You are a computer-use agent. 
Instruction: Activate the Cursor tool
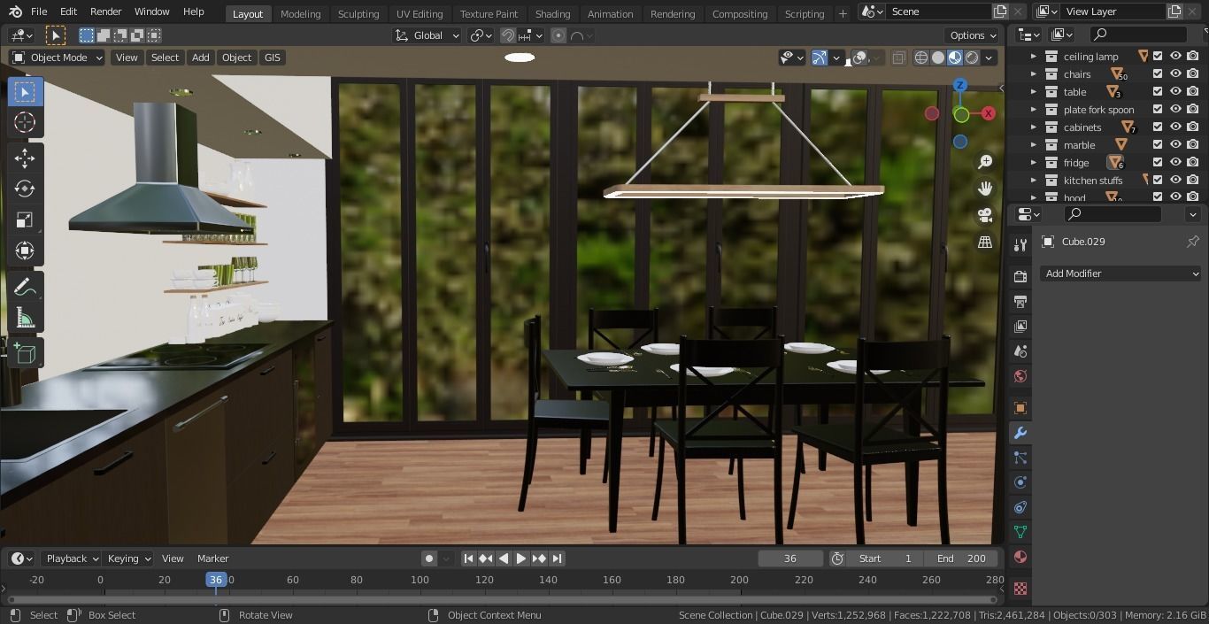(25, 123)
